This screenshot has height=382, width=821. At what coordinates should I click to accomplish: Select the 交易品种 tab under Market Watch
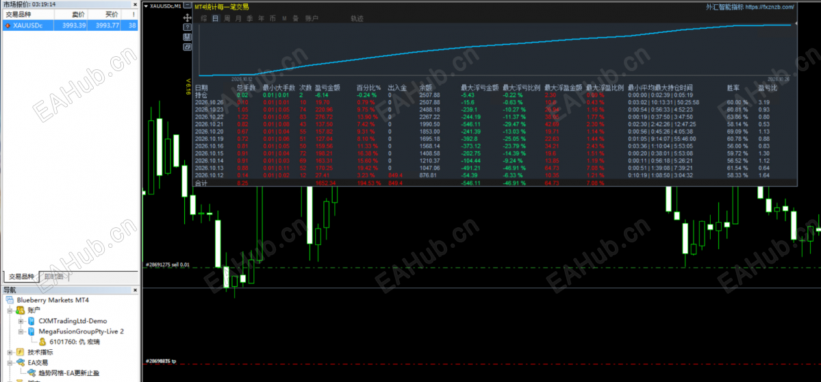(x=21, y=277)
